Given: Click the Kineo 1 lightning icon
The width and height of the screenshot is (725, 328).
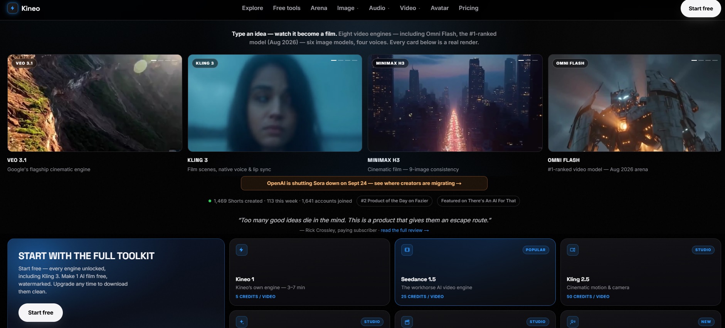Looking at the screenshot, I should pos(241,250).
